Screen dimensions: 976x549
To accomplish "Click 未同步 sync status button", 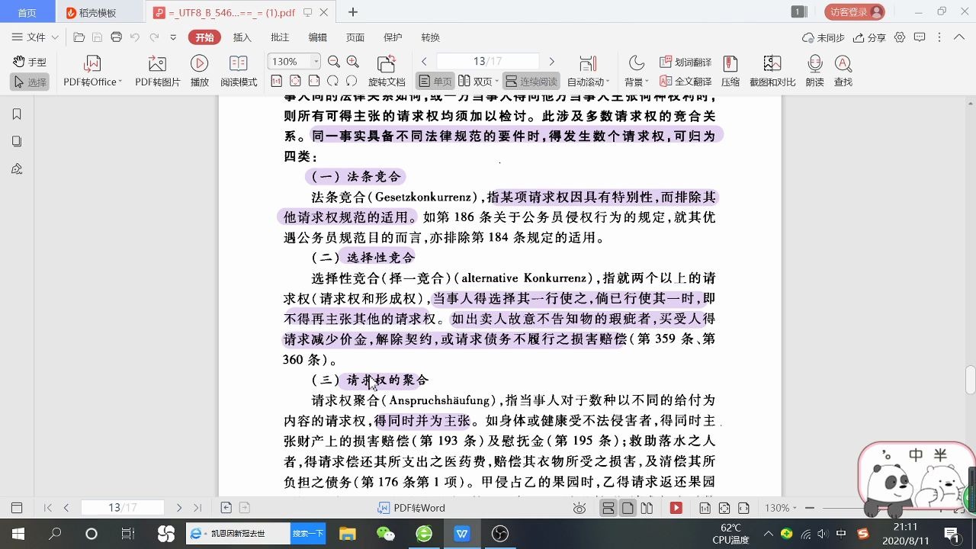I will 823,37.
